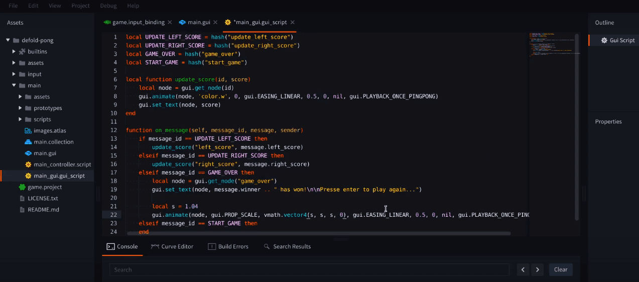This screenshot has height=282, width=639.
Task: Collapse the defold-pong root folder
Action: (x=8, y=40)
